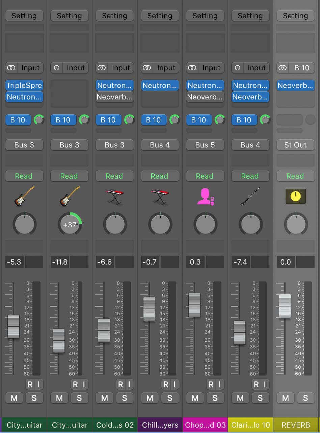Click pink vocalist icon on Chop...d 03
The width and height of the screenshot is (320, 433).
(x=205, y=197)
